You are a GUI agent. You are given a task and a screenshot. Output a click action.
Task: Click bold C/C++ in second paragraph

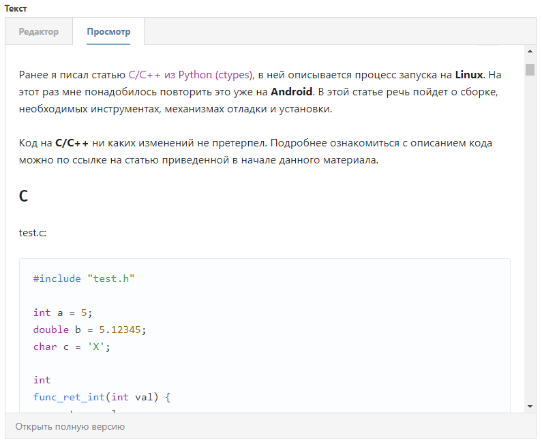point(72,144)
